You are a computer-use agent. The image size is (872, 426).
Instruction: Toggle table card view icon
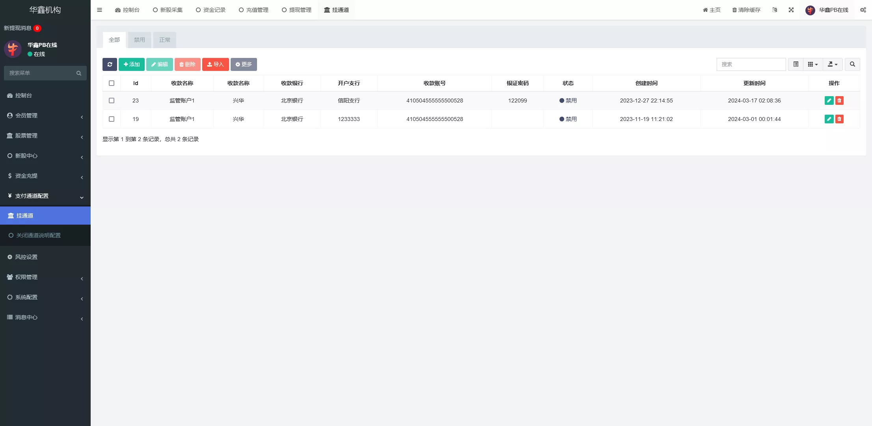tap(796, 64)
